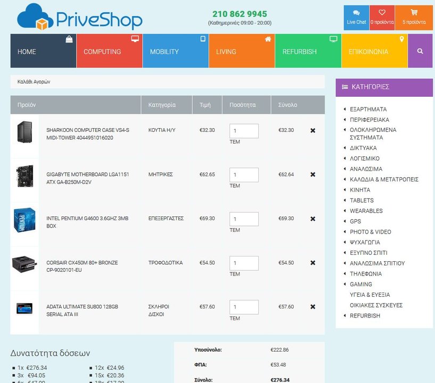This screenshot has width=435, height=383.
Task: Open the ΕΞΥΠΝΟ ΣΠΙΤΙ category link
Action: 368,253
